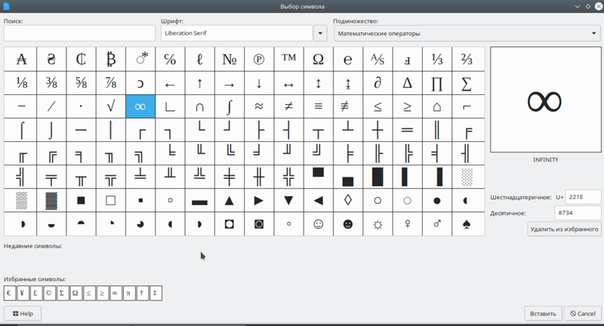Viewport: 604px width, 326px height.
Task: Select favorite Pound £ symbol
Action: (35, 294)
